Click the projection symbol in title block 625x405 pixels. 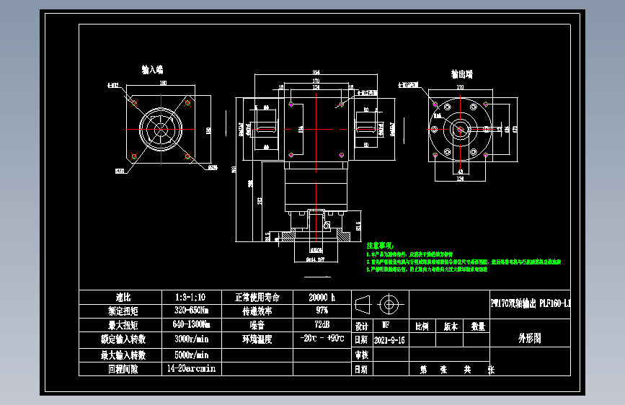point(380,305)
